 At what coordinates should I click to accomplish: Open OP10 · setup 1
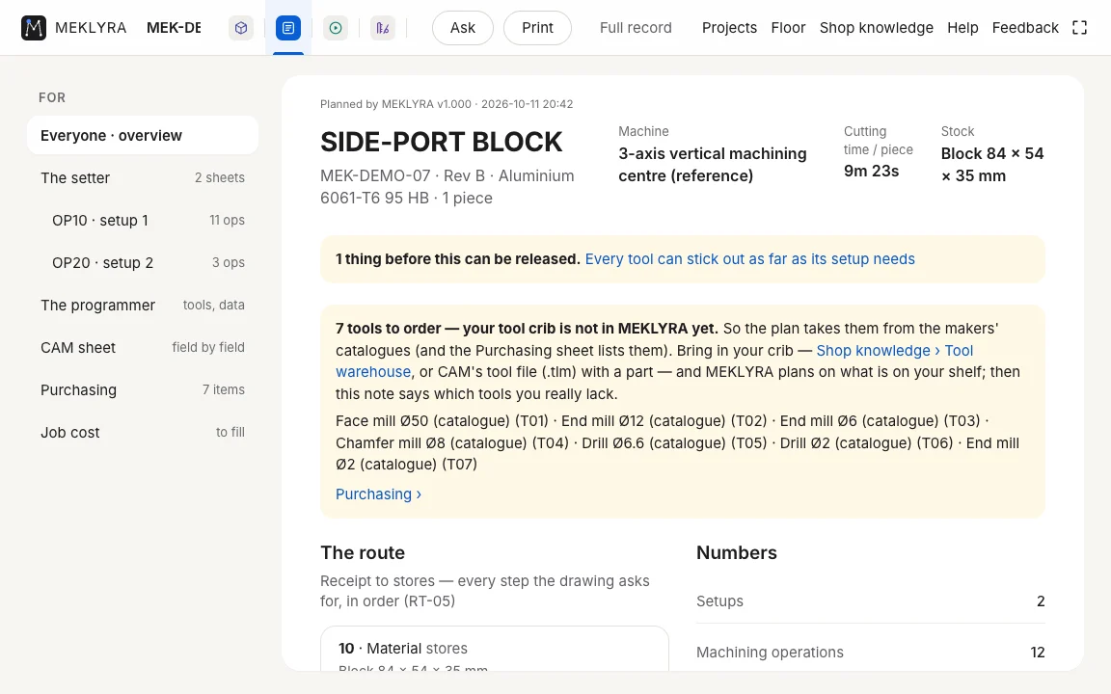click(143, 220)
